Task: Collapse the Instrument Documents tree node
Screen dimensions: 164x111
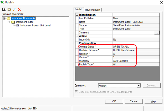Action: (4, 19)
